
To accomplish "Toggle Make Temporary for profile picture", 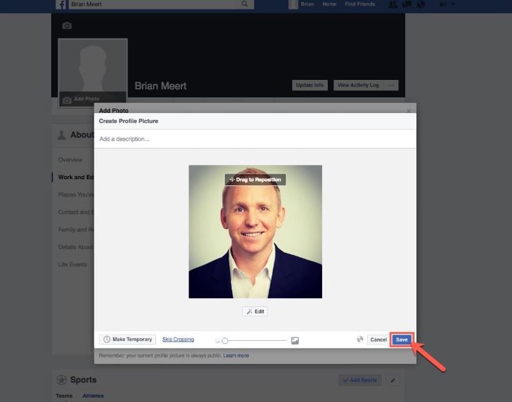I will (127, 340).
